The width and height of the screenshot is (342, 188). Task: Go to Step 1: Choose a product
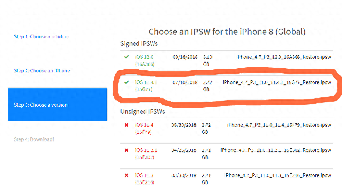[x=42, y=37]
